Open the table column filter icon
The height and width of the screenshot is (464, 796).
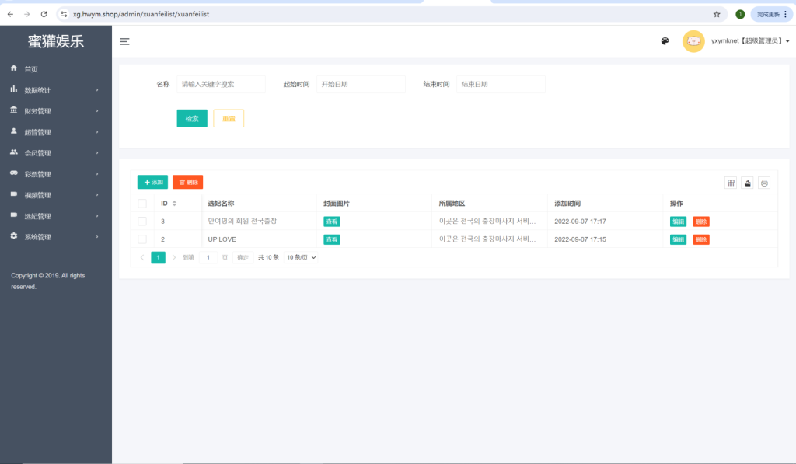[x=731, y=183]
